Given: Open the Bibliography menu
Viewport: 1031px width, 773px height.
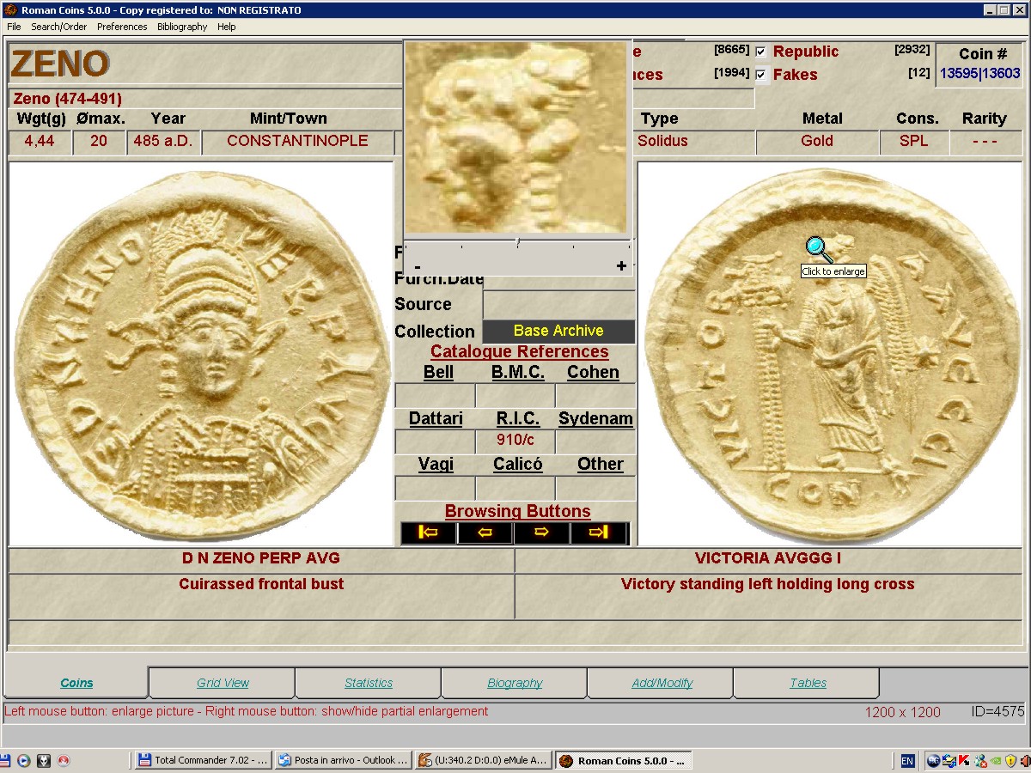Looking at the screenshot, I should click(x=182, y=27).
